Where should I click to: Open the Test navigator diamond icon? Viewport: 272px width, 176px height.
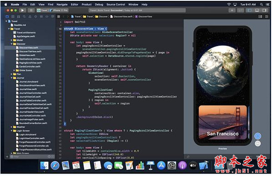(x=36, y=17)
